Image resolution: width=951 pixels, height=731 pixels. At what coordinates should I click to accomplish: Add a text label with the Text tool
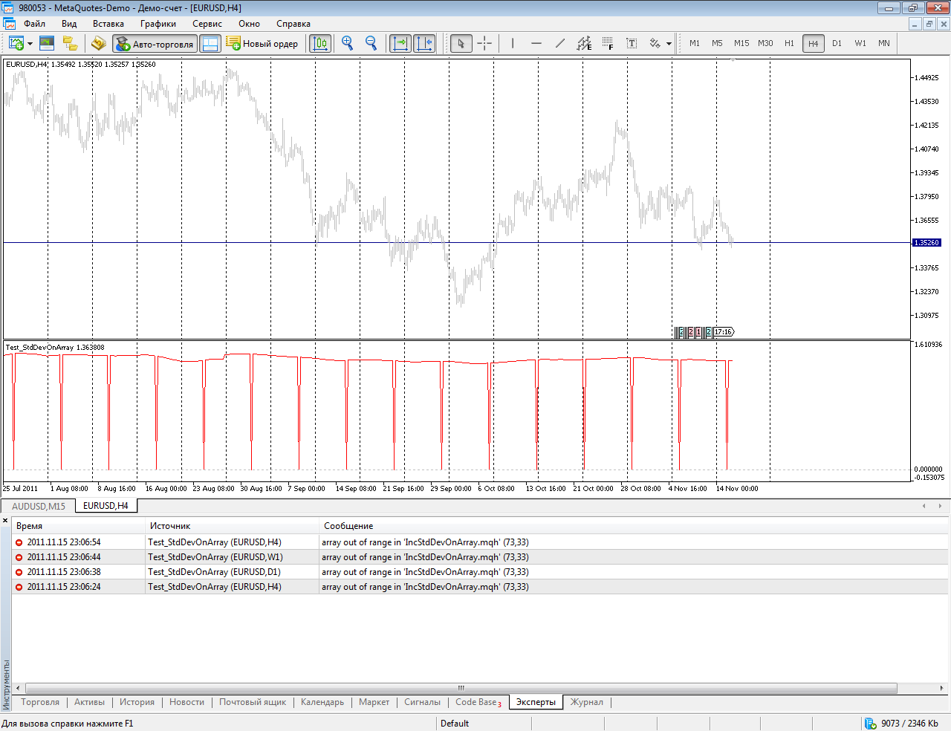pyautogui.click(x=631, y=43)
